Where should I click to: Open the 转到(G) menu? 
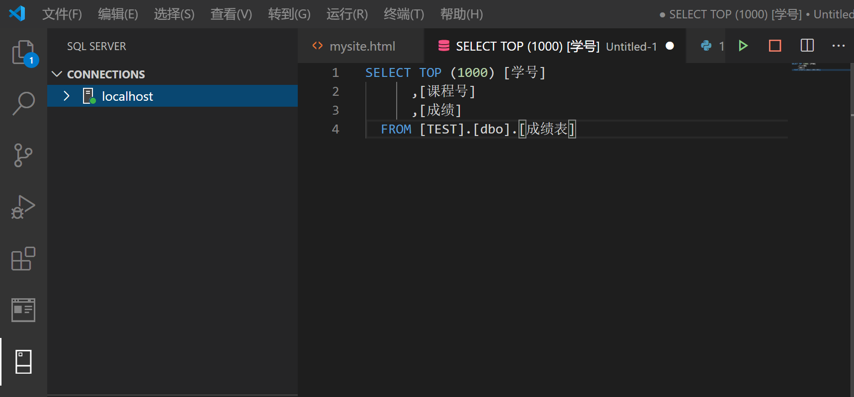(x=289, y=14)
